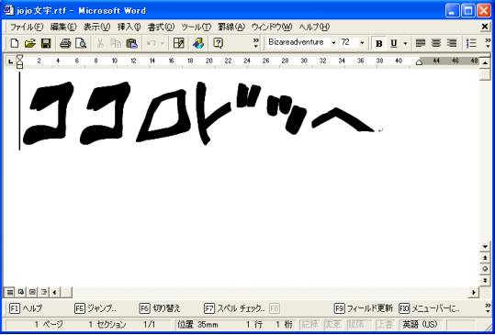
Task: Close the document with menu bar X
Action: coord(485,27)
